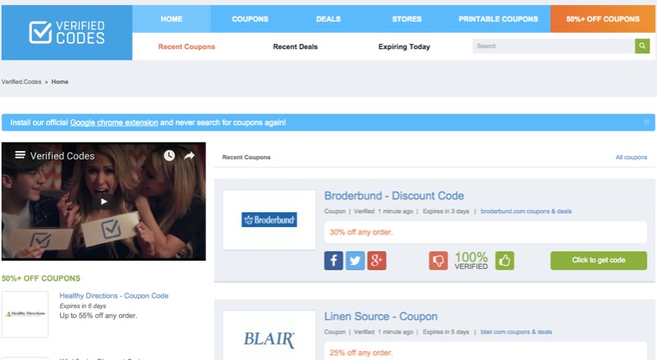Open the 50%+ Off Coupons tab
The image size is (657, 360).
click(603, 19)
